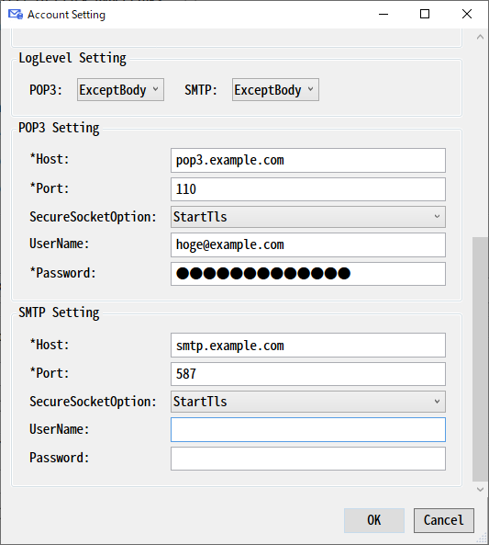Click the POP3 UserName field hoge@example.com
The height and width of the screenshot is (545, 489).
(308, 244)
